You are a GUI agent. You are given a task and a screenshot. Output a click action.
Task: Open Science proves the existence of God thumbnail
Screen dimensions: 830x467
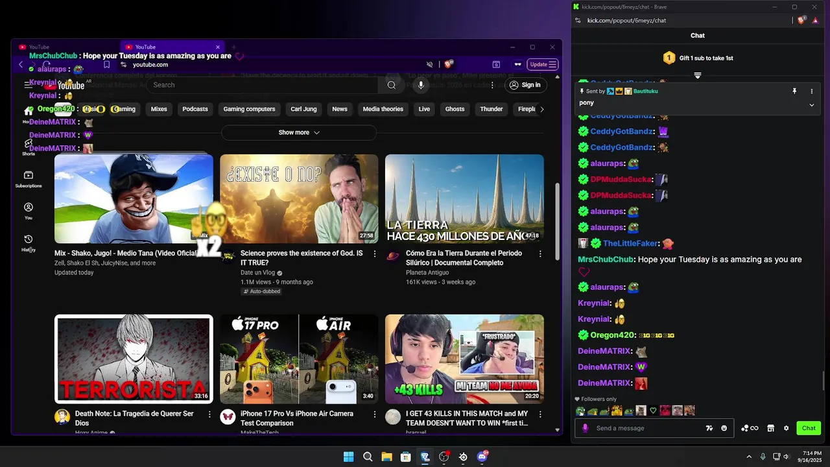(299, 198)
